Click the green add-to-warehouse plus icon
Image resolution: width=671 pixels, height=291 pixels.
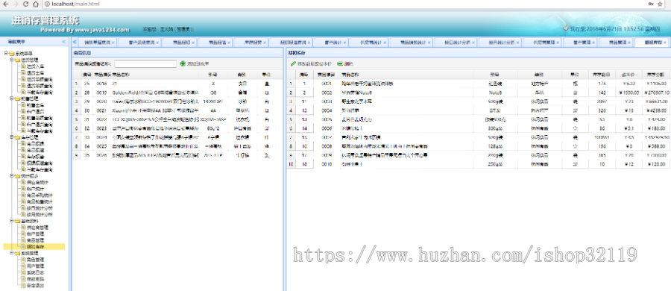pyautogui.click(x=183, y=63)
